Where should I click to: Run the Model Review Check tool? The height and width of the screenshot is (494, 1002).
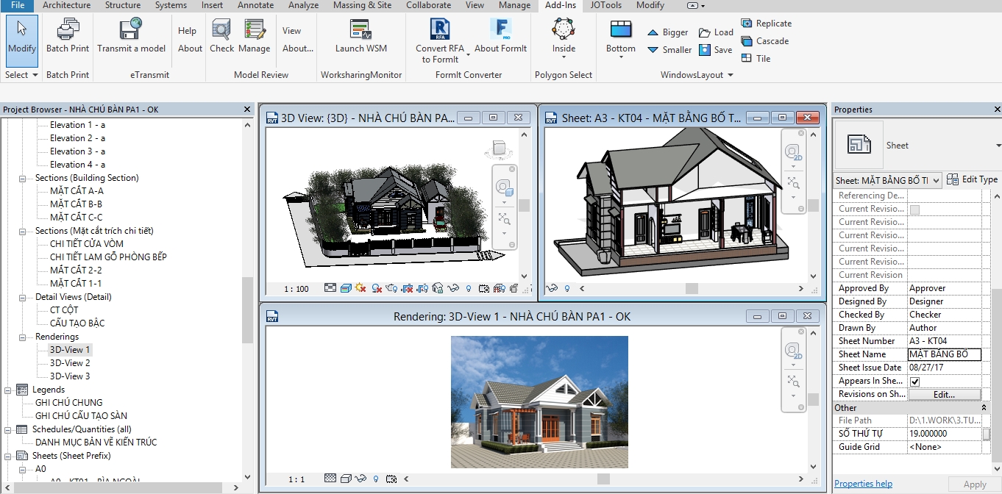[221, 37]
